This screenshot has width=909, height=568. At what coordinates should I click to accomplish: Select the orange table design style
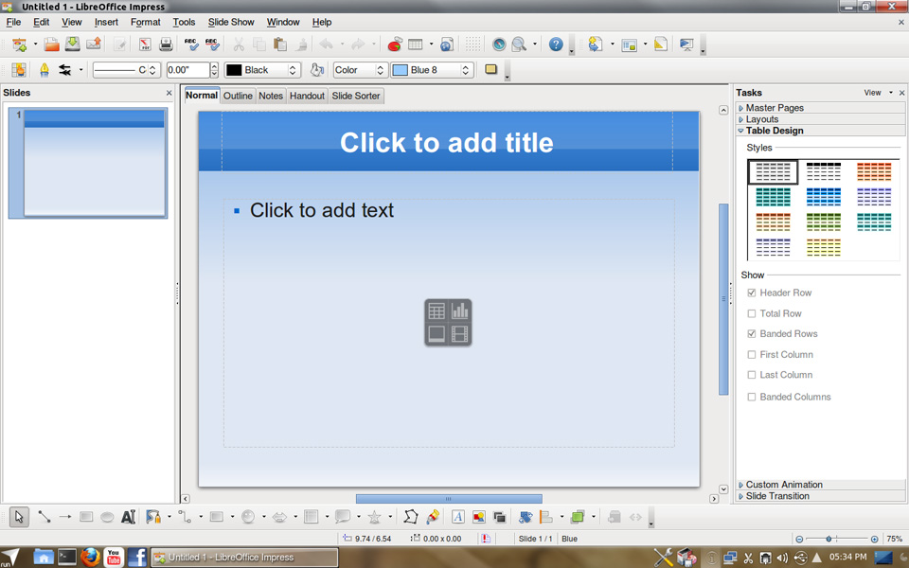873,171
